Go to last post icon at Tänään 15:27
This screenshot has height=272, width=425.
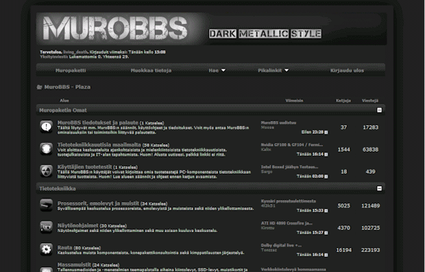pos(326,233)
